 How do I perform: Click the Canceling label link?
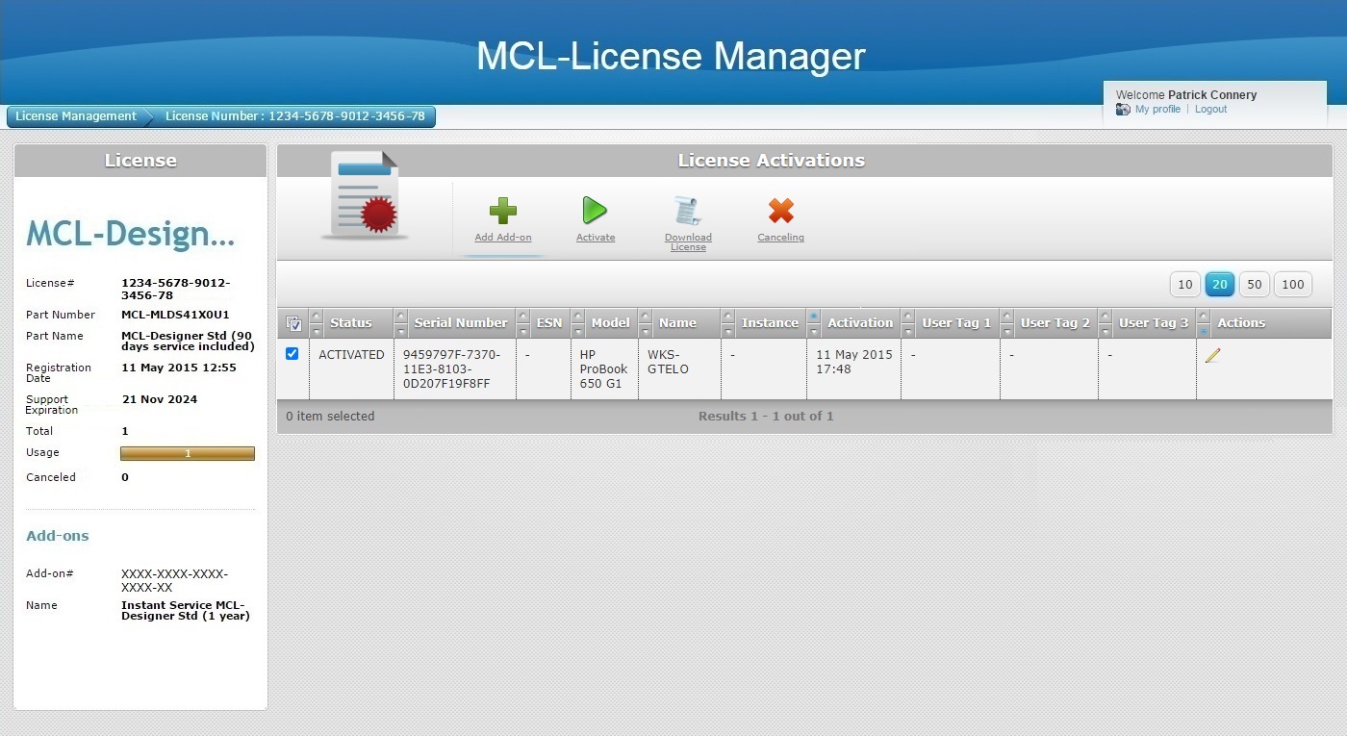point(780,238)
